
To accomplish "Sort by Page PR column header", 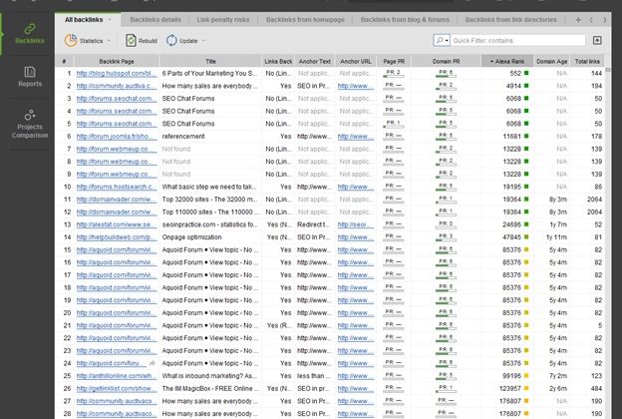I will click(x=394, y=61).
